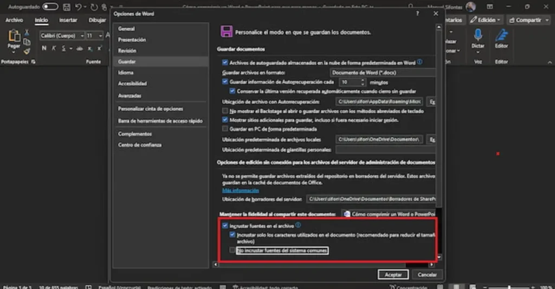Check 'No incrustar fuentes del sistema comunes'

tap(232, 251)
